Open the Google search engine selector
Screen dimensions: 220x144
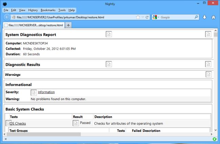(x=156, y=17)
